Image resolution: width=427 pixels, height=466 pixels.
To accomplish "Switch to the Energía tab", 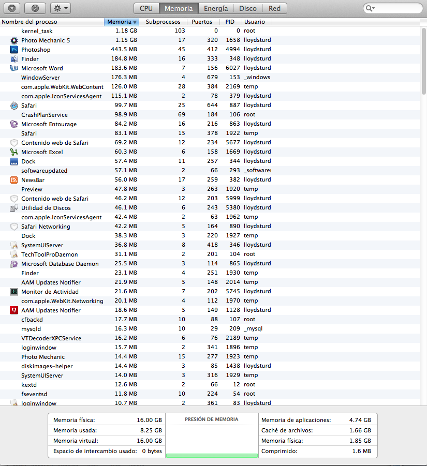I will click(216, 8).
